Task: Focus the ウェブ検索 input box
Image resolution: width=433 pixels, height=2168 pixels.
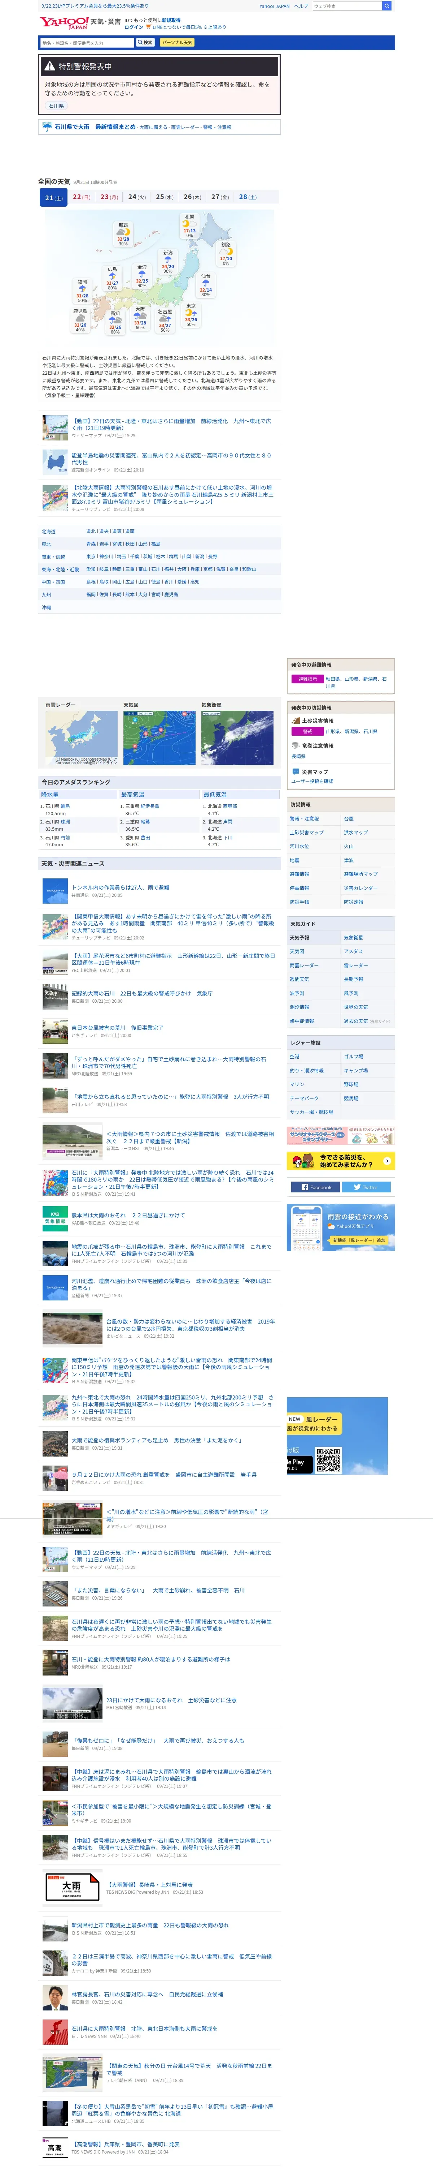Action: pos(346,6)
